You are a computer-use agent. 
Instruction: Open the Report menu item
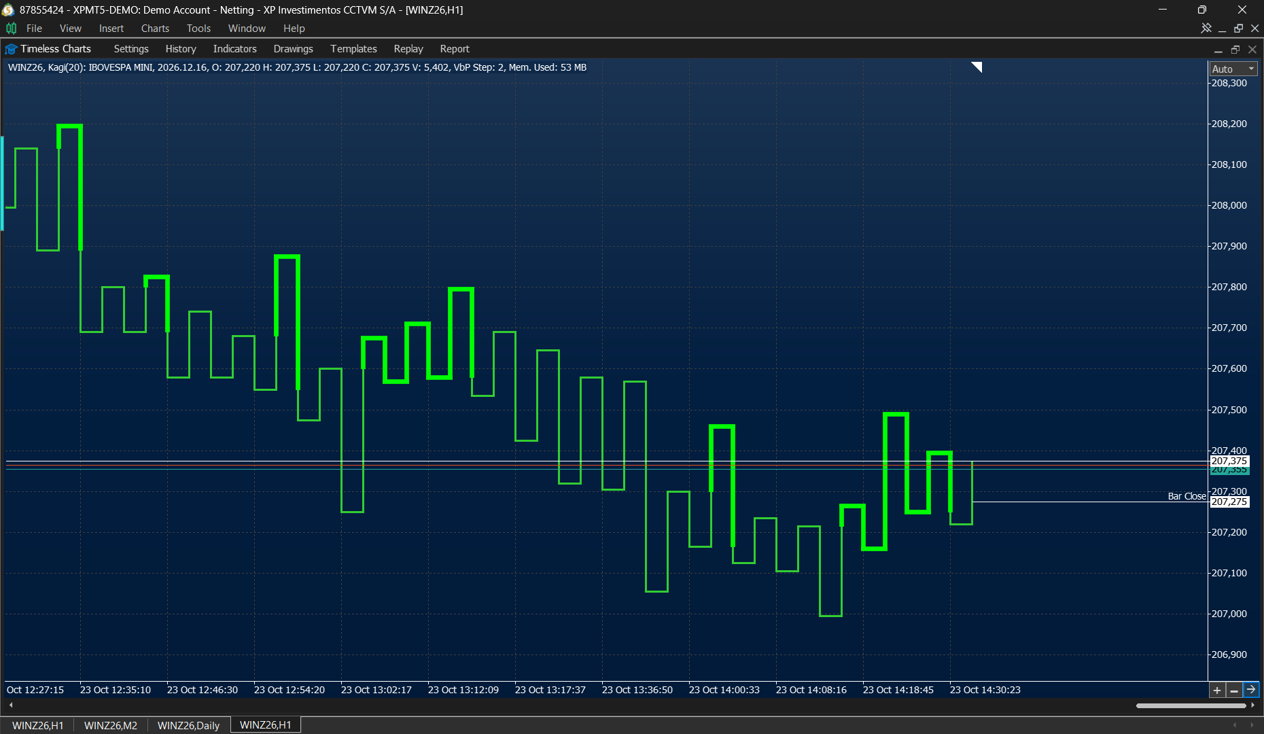point(455,49)
